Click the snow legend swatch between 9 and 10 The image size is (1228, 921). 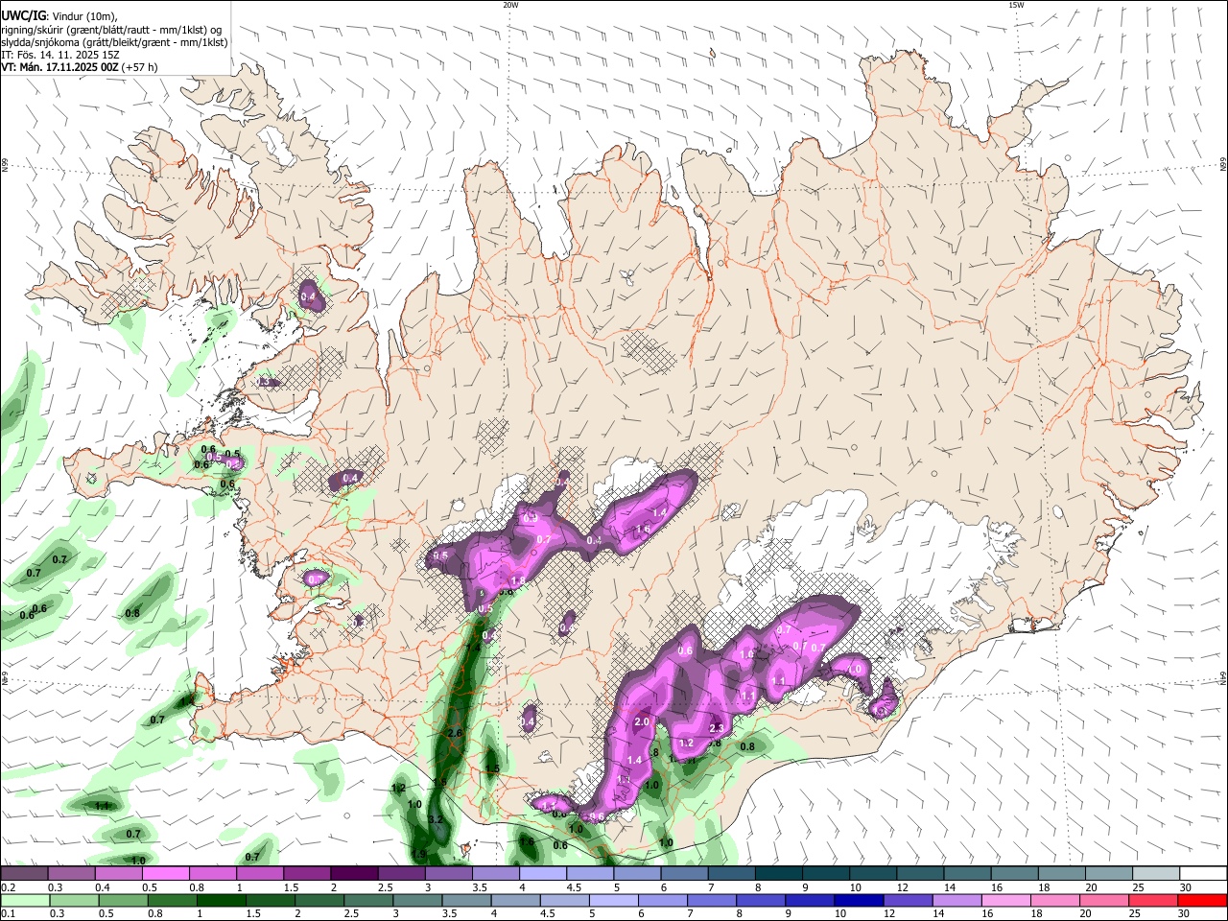click(x=826, y=873)
